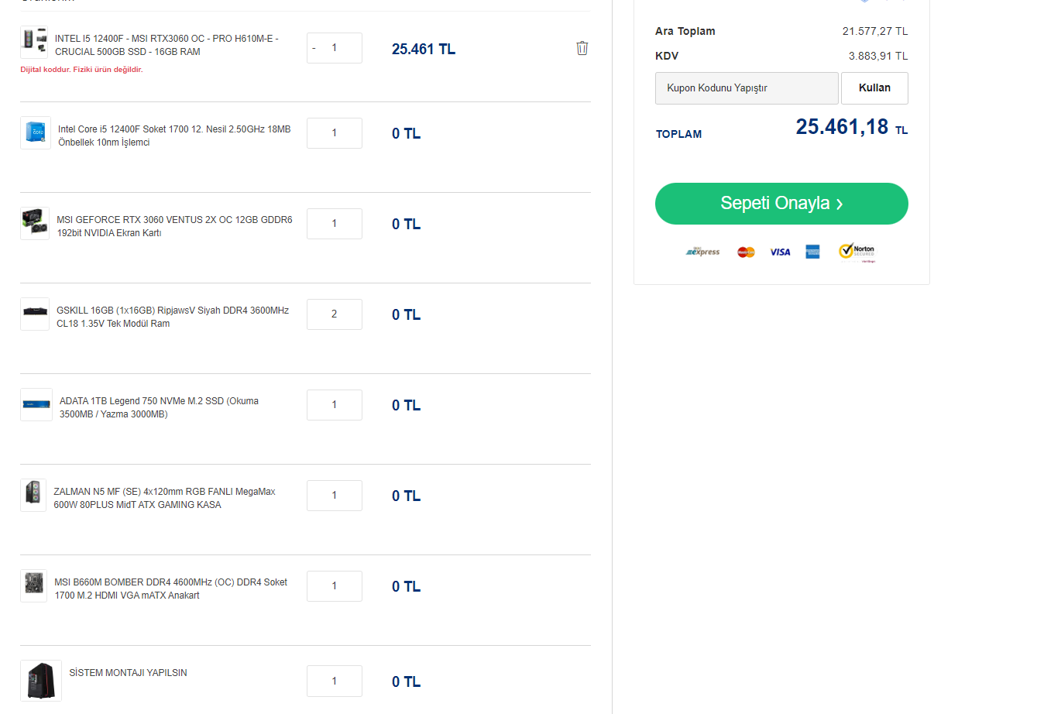Click the SİSTEM MONTAJI quantity field
Screen dimensions: 1037x714
tap(335, 681)
